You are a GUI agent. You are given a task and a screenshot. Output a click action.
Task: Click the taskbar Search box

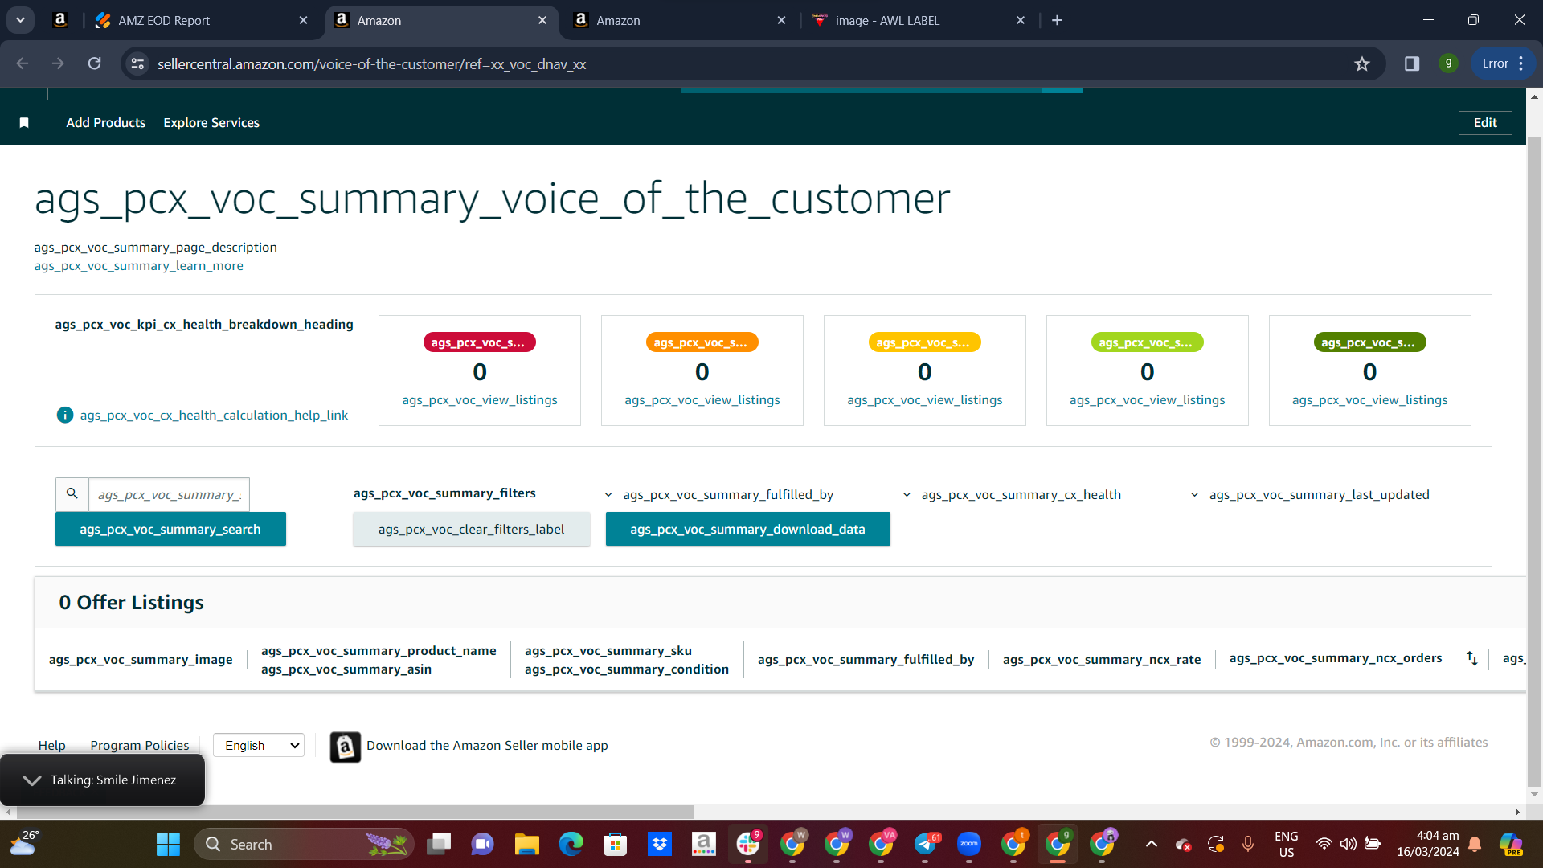click(304, 844)
